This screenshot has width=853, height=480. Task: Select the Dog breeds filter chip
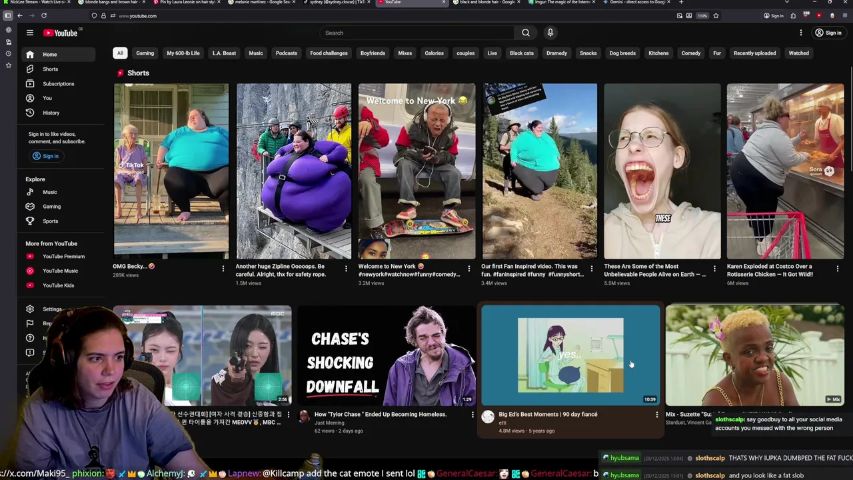622,53
